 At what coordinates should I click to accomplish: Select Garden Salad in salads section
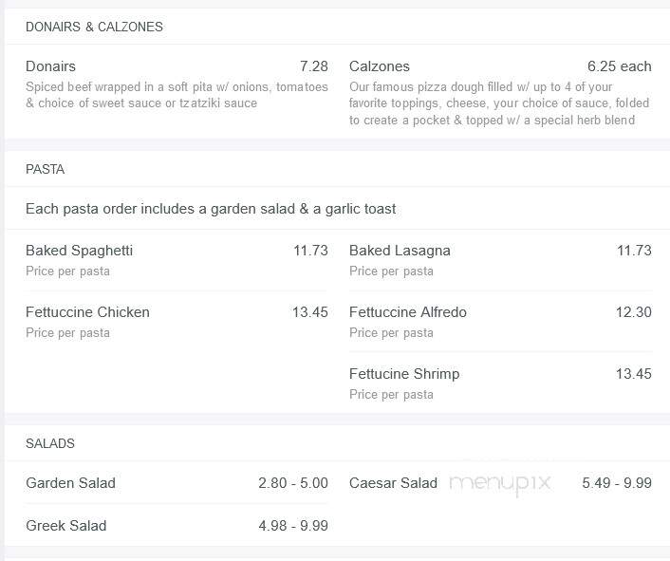(70, 483)
